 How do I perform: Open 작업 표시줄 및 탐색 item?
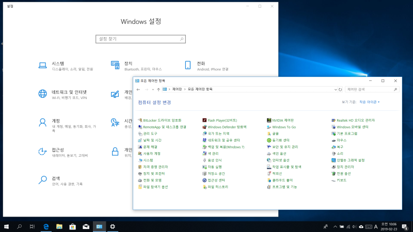click(x=284, y=167)
